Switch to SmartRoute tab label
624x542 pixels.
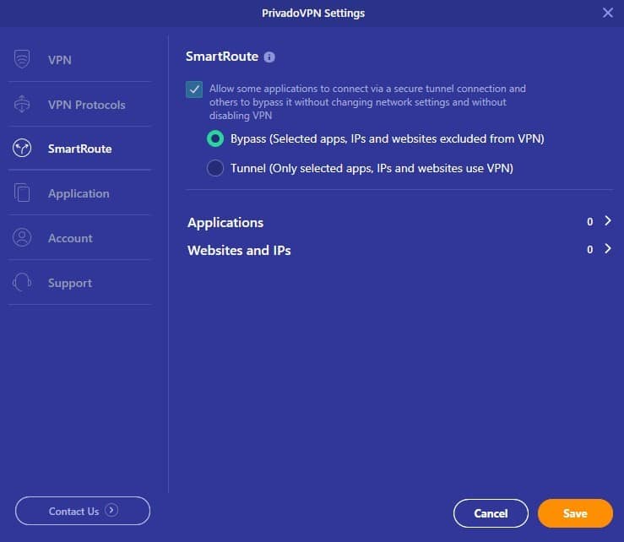tap(79, 149)
